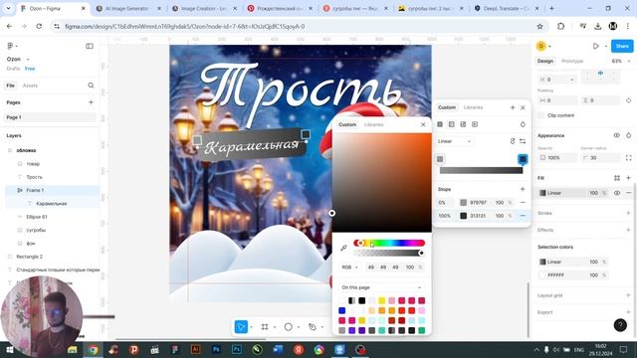Toggle layer visibility in Appearance section
The height and width of the screenshot is (358, 637).
pyautogui.click(x=617, y=135)
